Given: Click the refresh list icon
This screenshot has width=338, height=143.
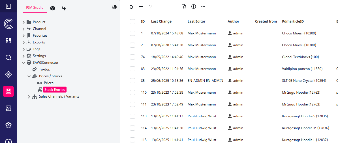Looking at the screenshot, I should (131, 7).
